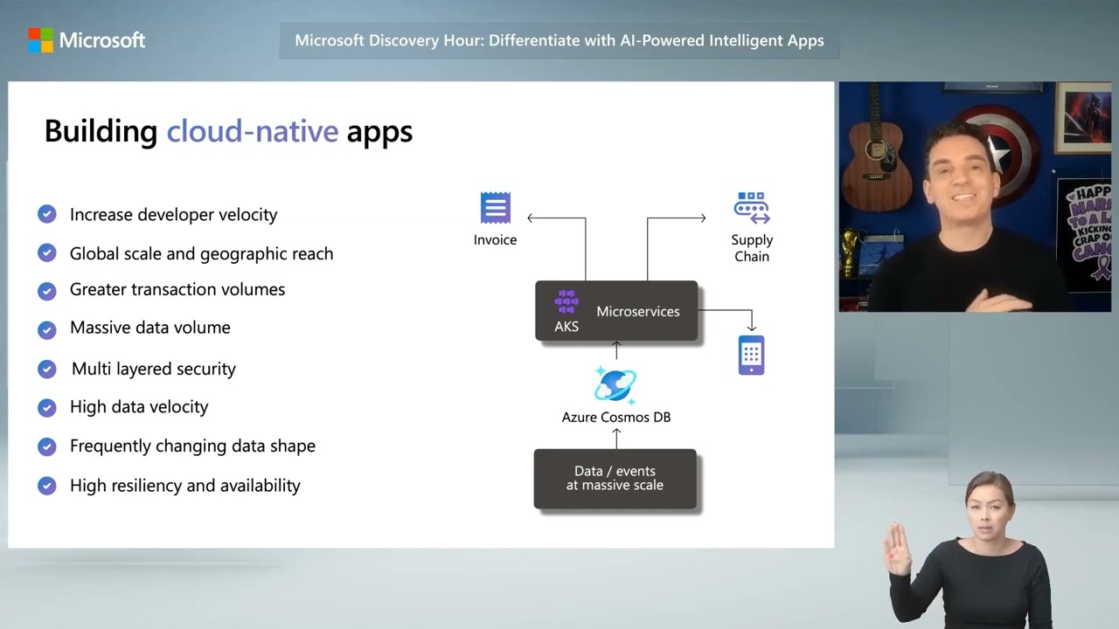Click the mobile device icon
Image resolution: width=1119 pixels, height=629 pixels.
click(x=751, y=355)
